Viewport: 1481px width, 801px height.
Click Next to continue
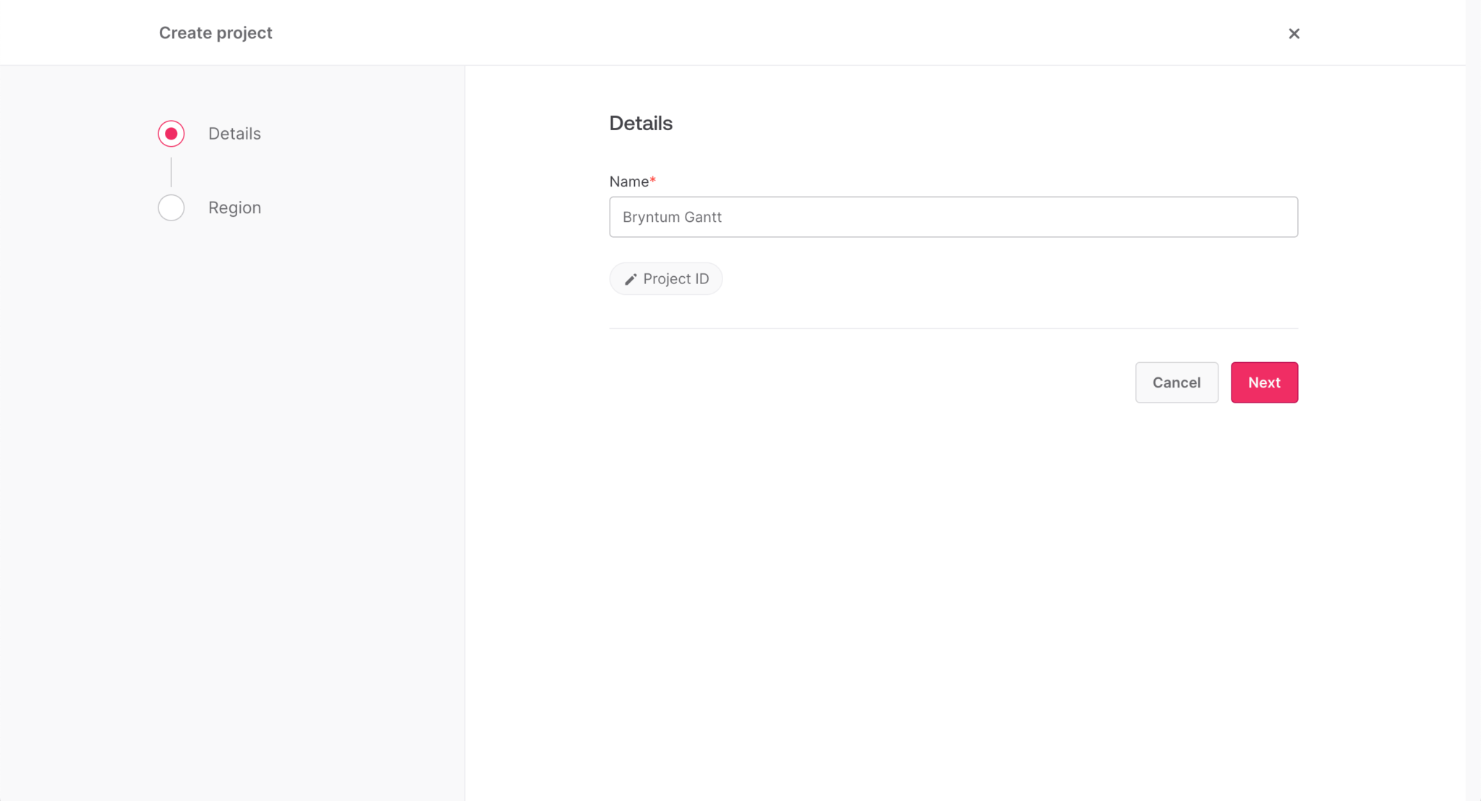pos(1264,382)
